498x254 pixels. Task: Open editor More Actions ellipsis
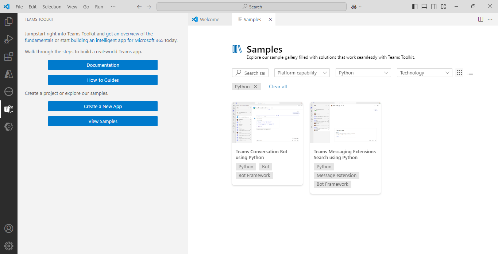490,19
